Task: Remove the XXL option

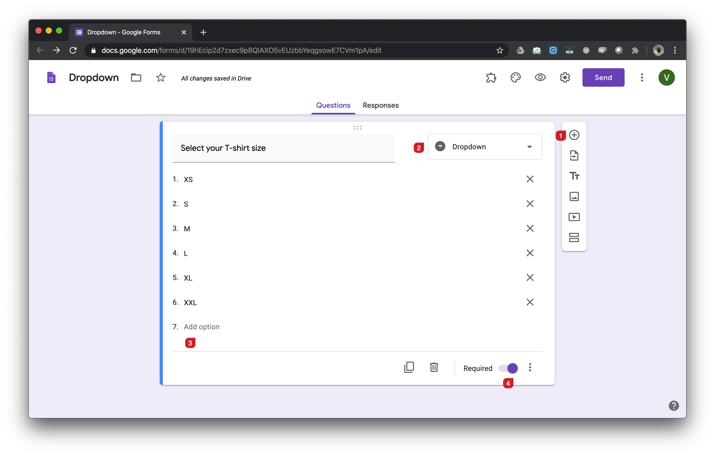Action: point(530,302)
